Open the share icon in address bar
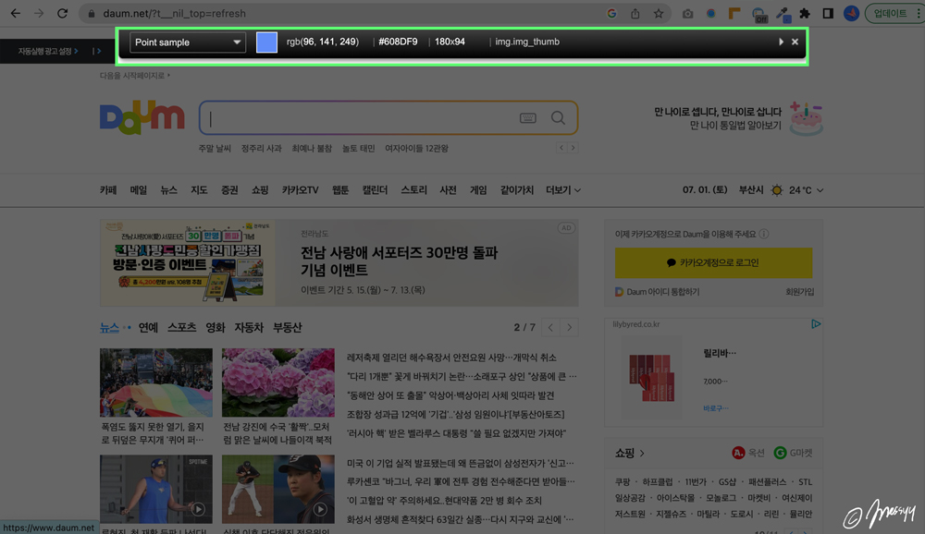This screenshot has width=925, height=534. [635, 13]
